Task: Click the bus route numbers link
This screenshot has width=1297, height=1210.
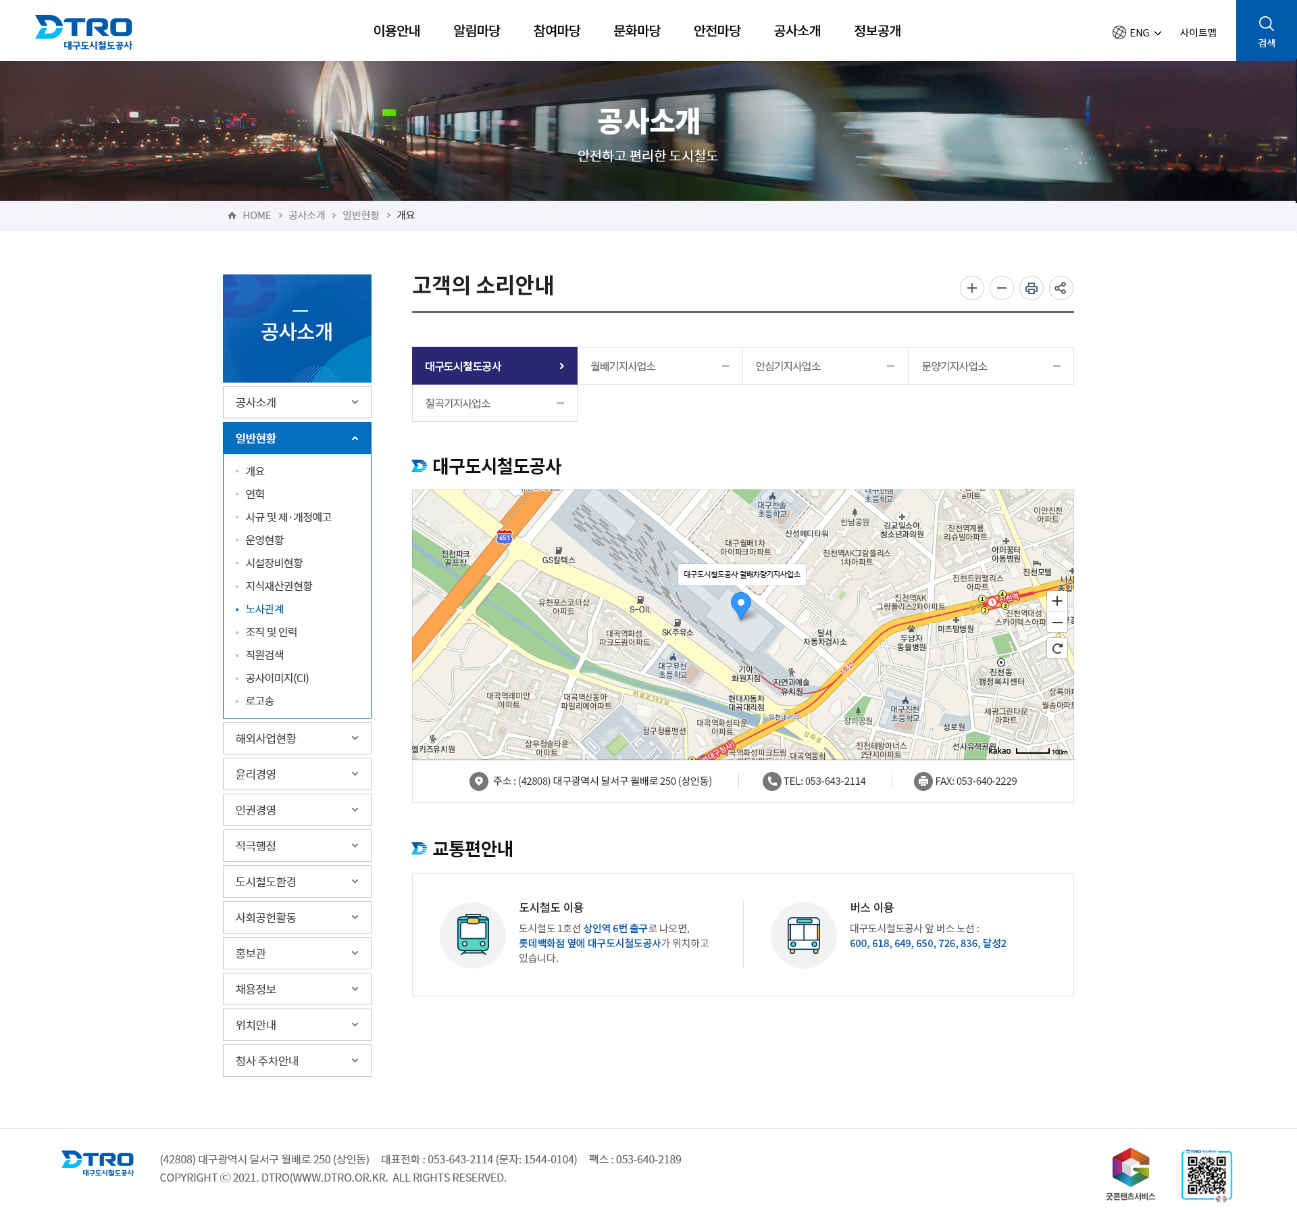Action: (928, 943)
